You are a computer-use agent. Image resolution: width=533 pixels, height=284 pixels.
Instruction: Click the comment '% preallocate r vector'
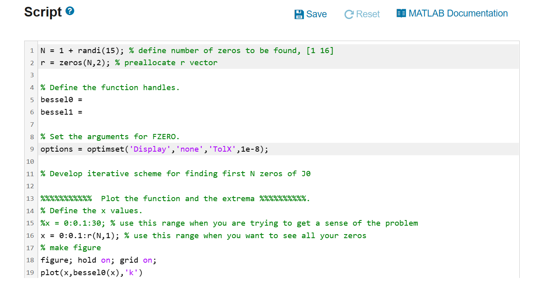(x=166, y=63)
